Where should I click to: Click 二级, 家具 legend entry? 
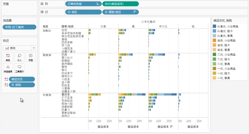(x=223, y=64)
